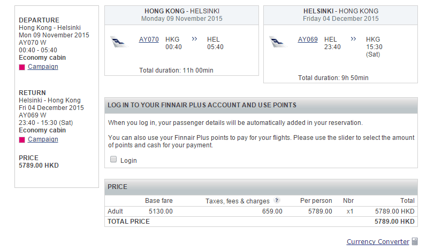Open flight AY070 details link
Screen dimensions: 442x252
click(149, 40)
